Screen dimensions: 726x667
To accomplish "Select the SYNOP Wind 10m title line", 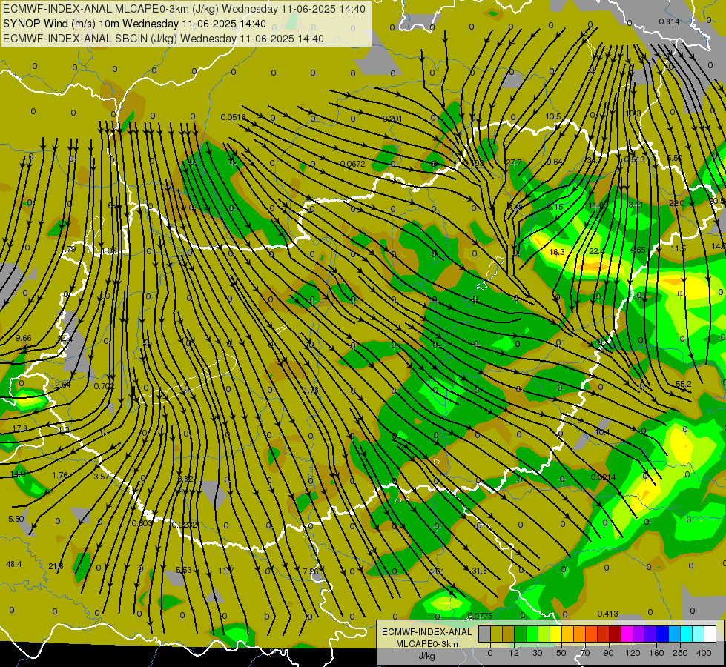I will click(x=134, y=24).
